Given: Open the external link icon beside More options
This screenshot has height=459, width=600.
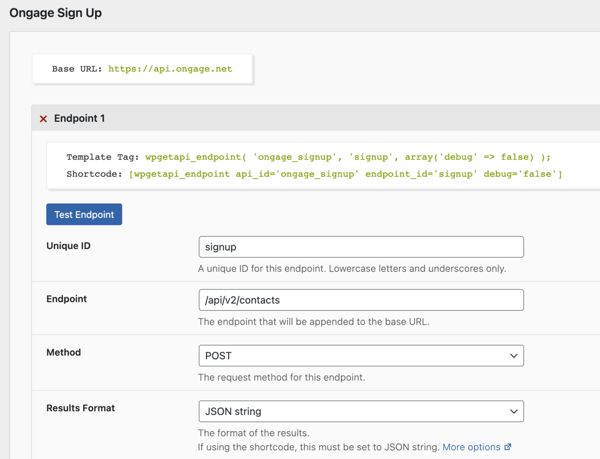Looking at the screenshot, I should pos(507,447).
